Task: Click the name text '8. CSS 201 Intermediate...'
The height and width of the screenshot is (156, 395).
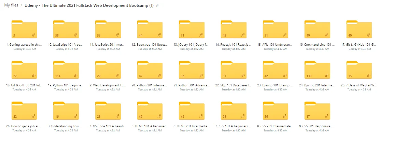Action: (276, 126)
